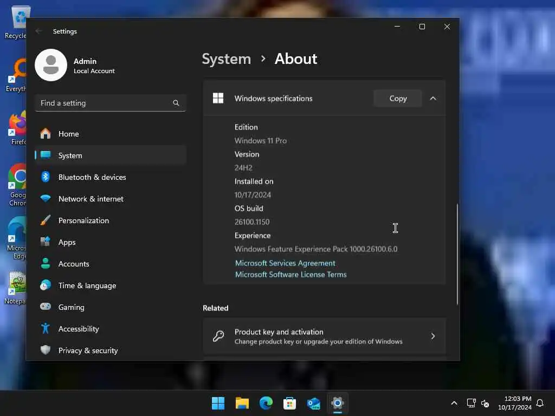Open the taskbar clock and date
The width and height of the screenshot is (555, 416).
pyautogui.click(x=515, y=403)
